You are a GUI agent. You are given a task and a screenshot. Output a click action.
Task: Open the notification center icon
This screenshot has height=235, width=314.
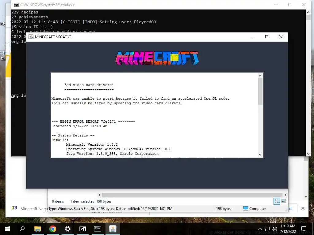coord(304,229)
